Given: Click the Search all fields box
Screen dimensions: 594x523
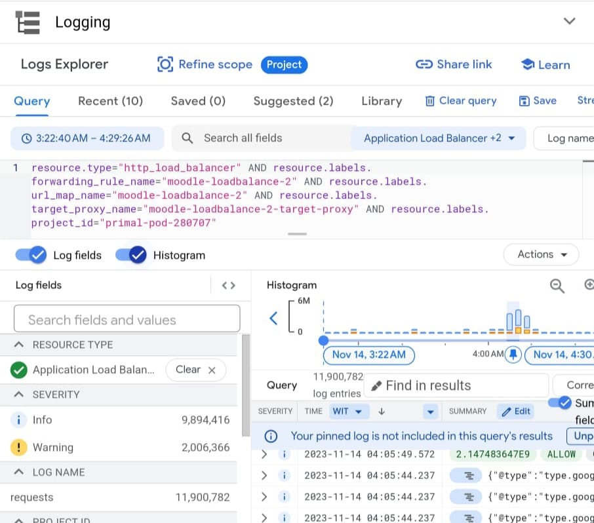Looking at the screenshot, I should (262, 138).
